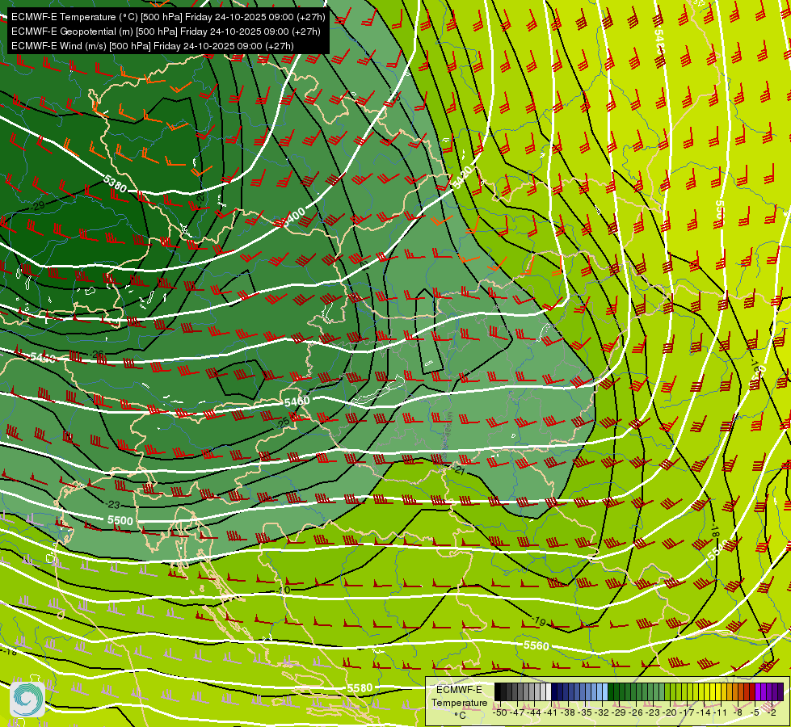Screen dimensions: 791x727
Task: Click the -11 tick label in the legend
Action: (721, 713)
